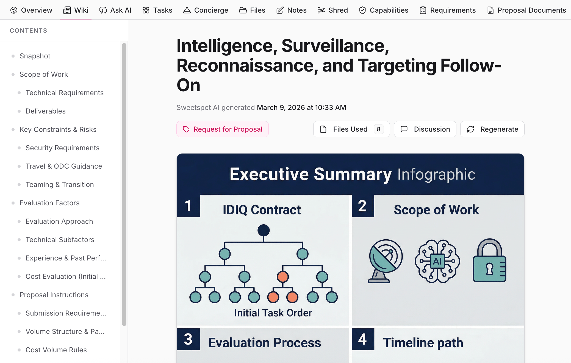Open the Tasks tab
The height and width of the screenshot is (363, 571).
click(157, 10)
